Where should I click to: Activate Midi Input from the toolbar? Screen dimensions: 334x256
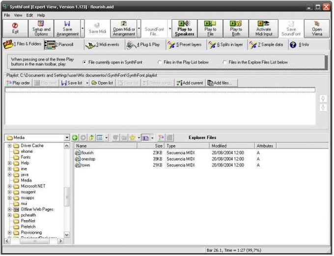point(264,28)
